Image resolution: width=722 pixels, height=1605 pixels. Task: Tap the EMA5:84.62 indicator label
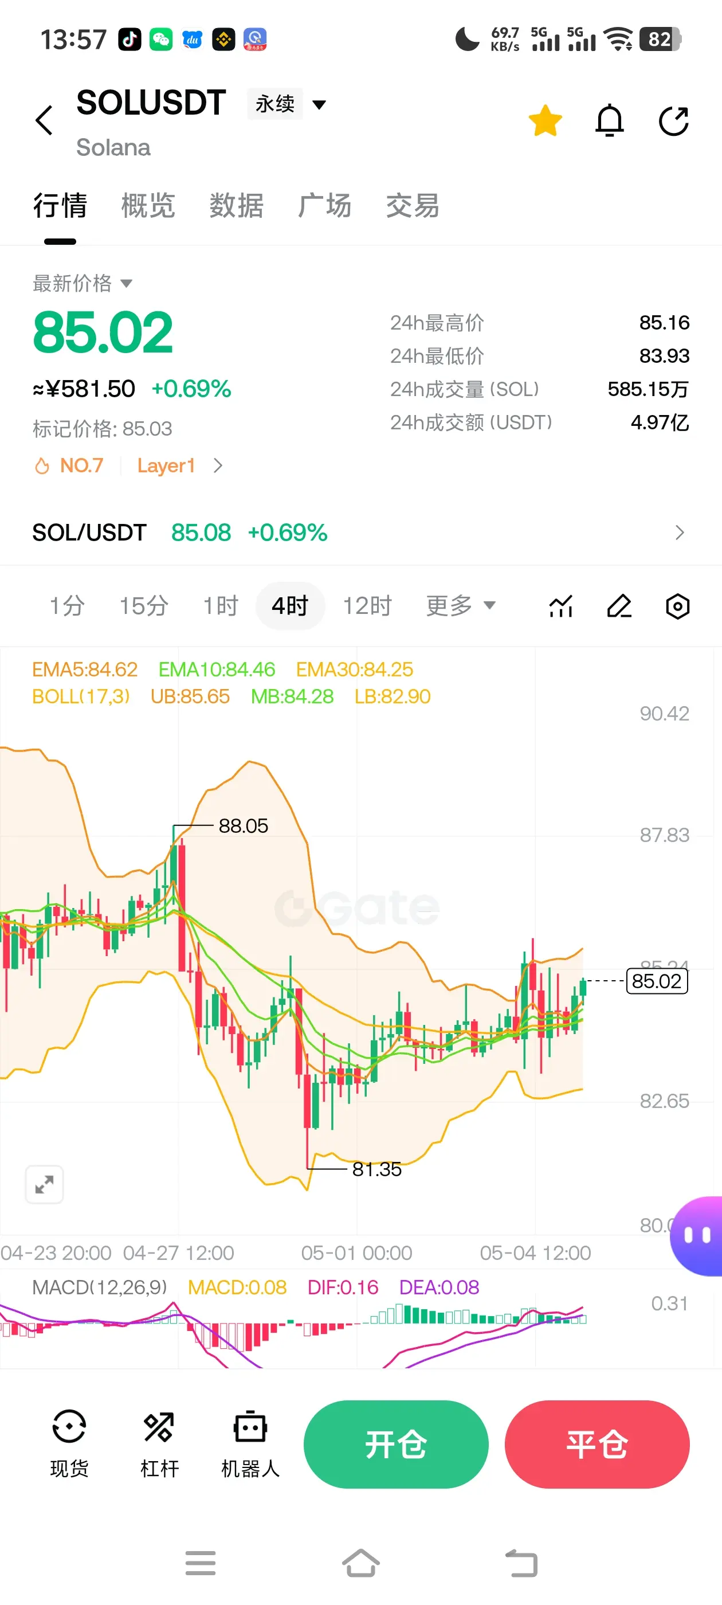85,669
